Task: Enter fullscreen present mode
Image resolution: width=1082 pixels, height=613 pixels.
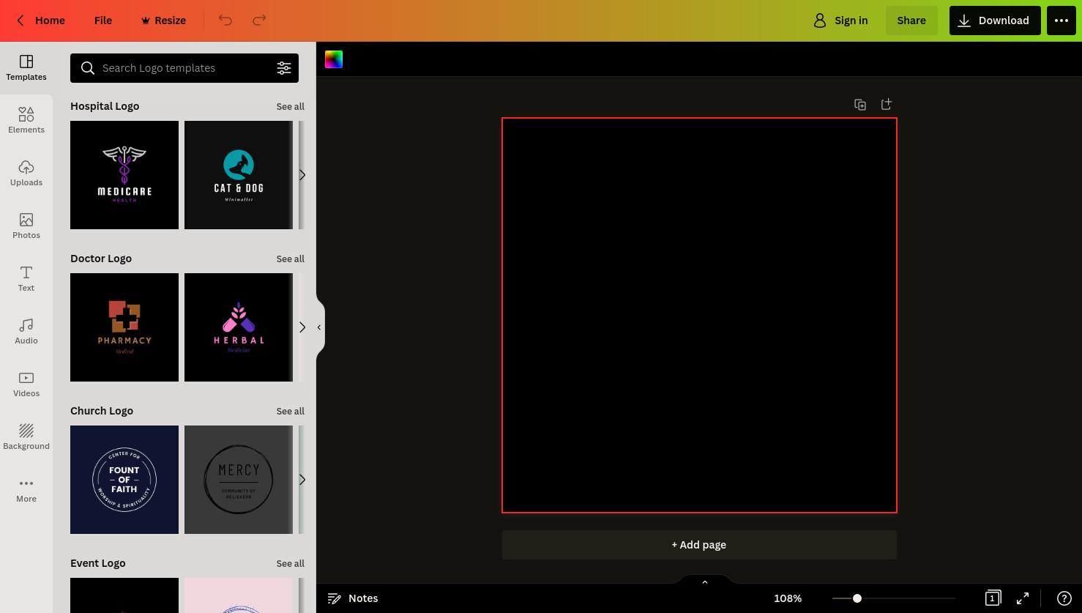Action: click(x=1023, y=598)
